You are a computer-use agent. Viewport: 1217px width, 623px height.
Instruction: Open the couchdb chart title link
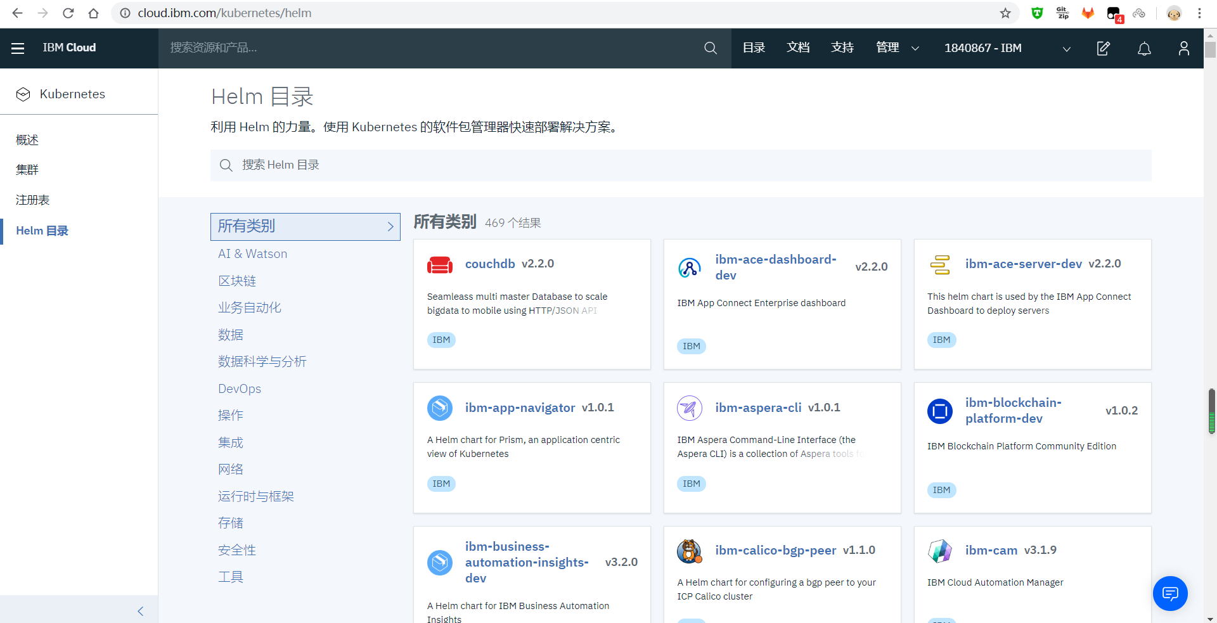click(x=490, y=264)
